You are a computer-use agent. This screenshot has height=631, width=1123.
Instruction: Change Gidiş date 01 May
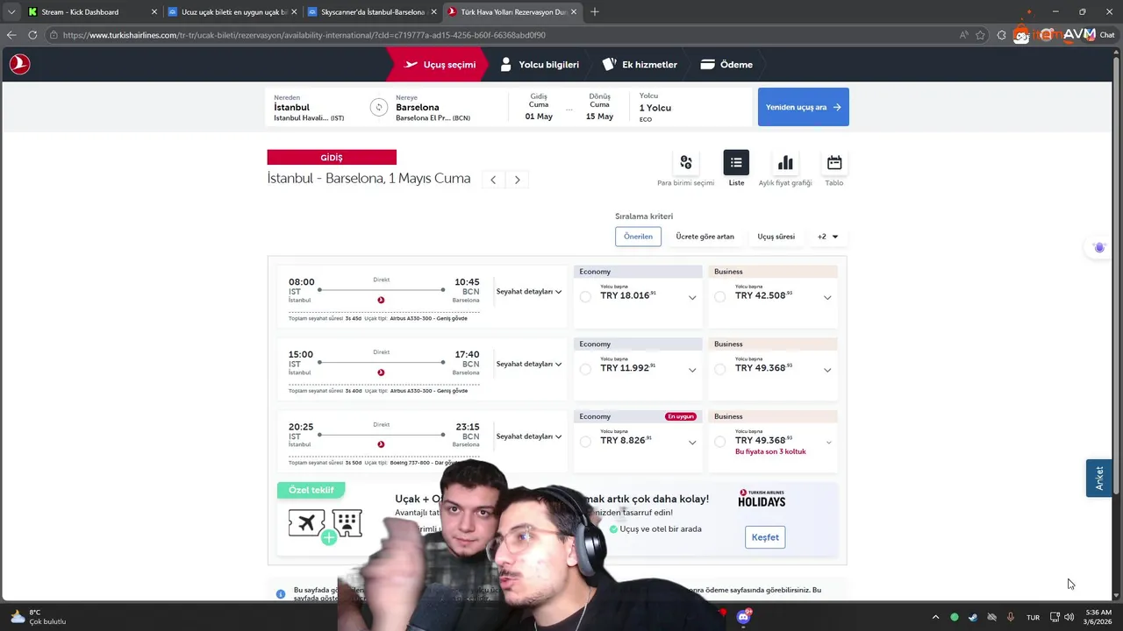(x=539, y=107)
